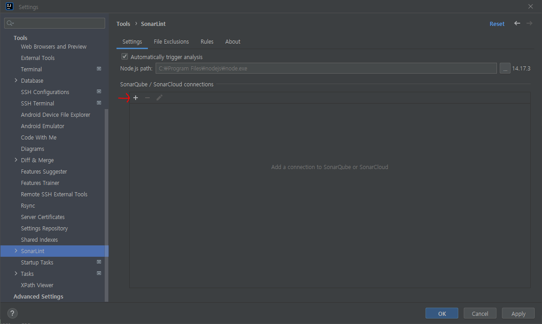Viewport: 542px width, 324px height.
Task: Click the Apply button
Action: tap(518, 313)
